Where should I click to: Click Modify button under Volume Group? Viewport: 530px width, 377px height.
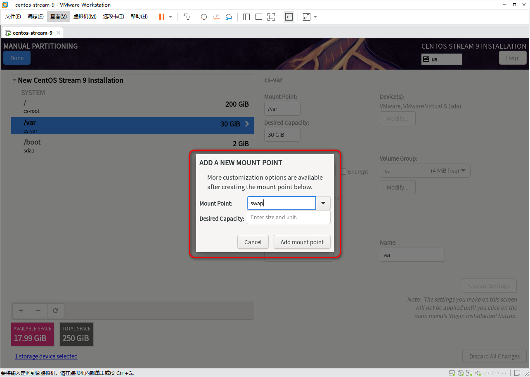[397, 187]
